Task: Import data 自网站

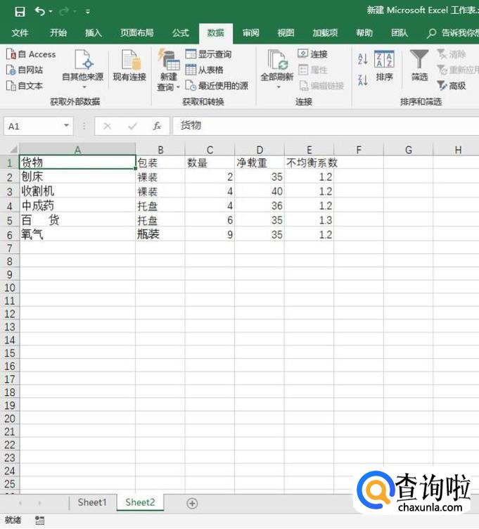Action: tap(25, 70)
